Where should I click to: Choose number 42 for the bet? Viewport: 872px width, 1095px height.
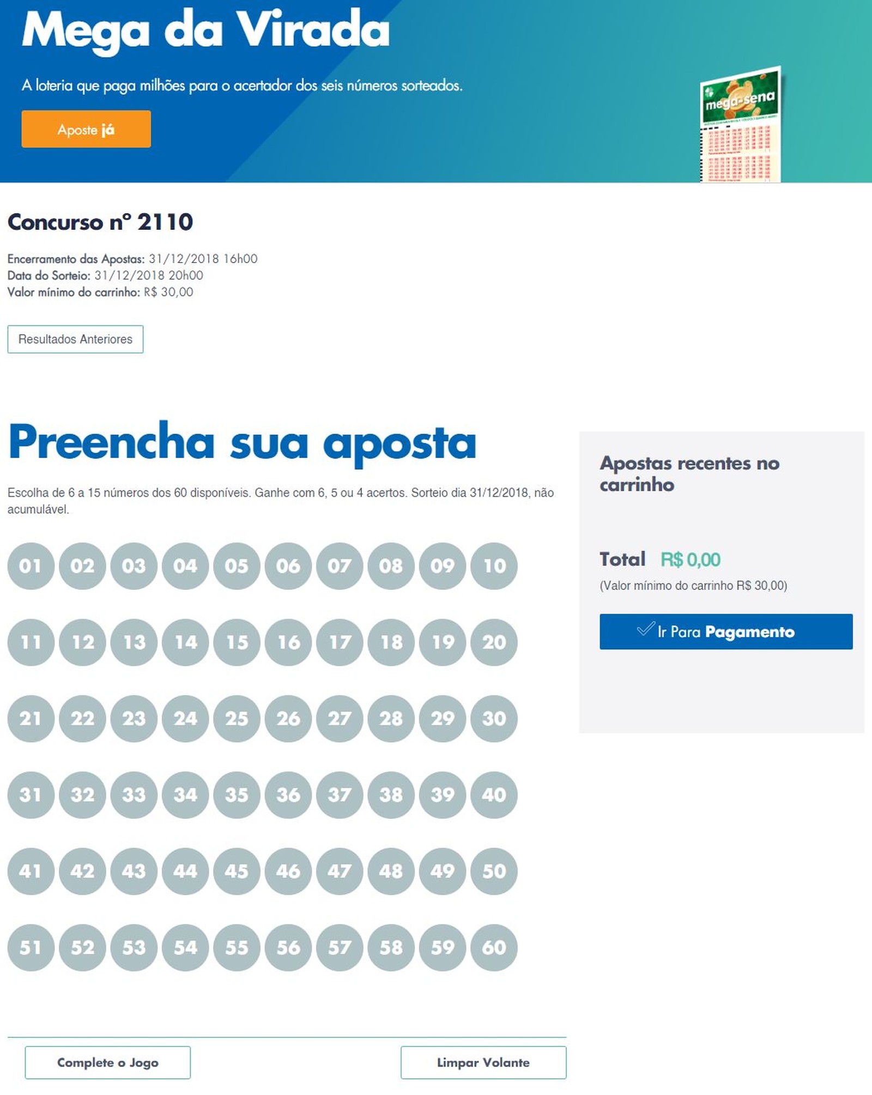click(82, 871)
